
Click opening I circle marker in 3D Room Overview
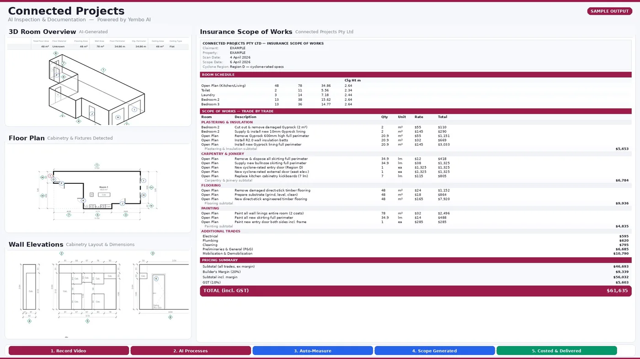point(134,109)
